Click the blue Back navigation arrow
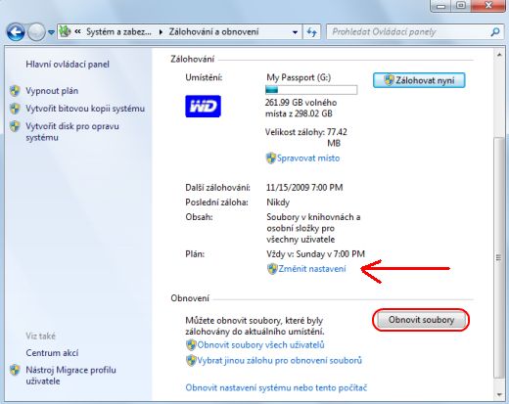509x404 pixels. (x=16, y=32)
